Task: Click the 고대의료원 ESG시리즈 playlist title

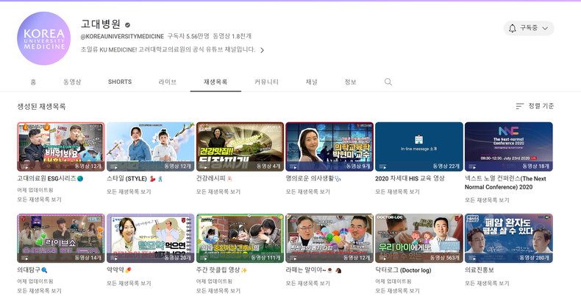Action: tap(50, 178)
